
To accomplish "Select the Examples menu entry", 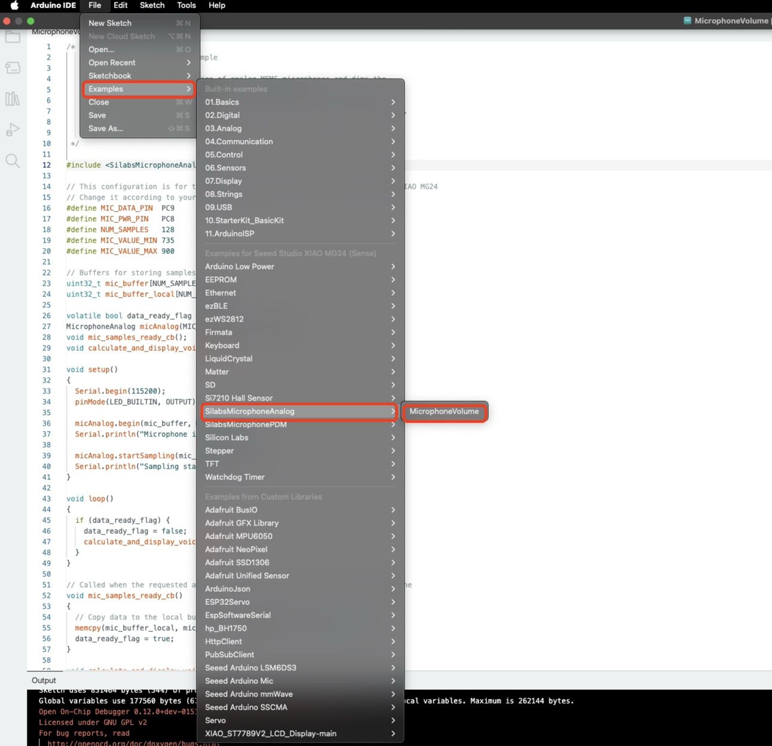I will click(x=139, y=89).
